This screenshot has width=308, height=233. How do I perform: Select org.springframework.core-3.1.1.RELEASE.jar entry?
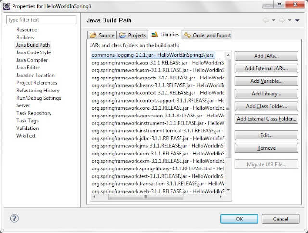click(158, 108)
